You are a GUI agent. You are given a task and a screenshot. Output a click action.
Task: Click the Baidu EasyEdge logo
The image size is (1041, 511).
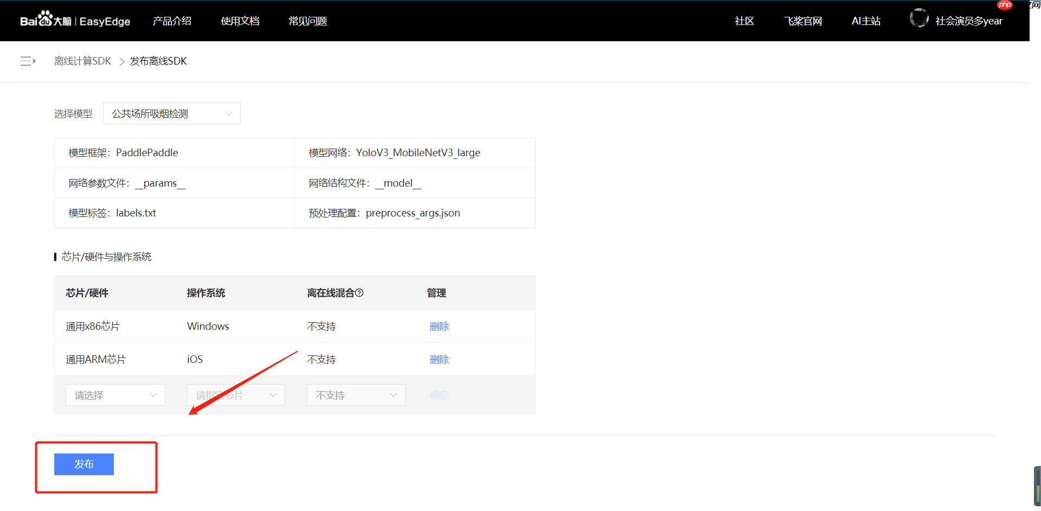coord(75,21)
